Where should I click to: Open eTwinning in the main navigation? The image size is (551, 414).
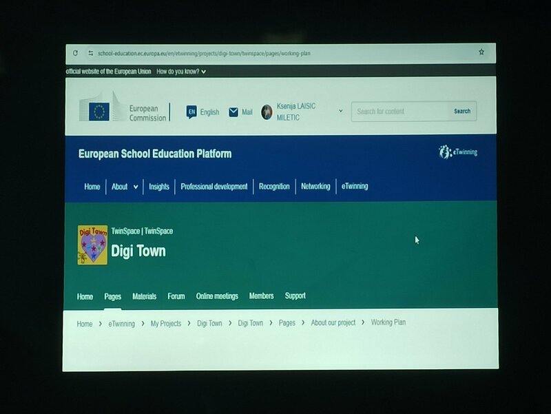point(355,186)
